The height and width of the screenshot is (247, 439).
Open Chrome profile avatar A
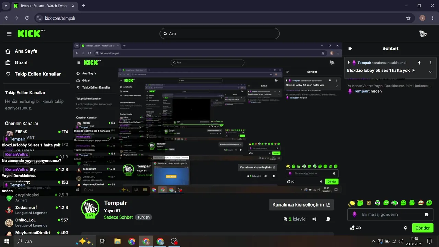point(423,18)
